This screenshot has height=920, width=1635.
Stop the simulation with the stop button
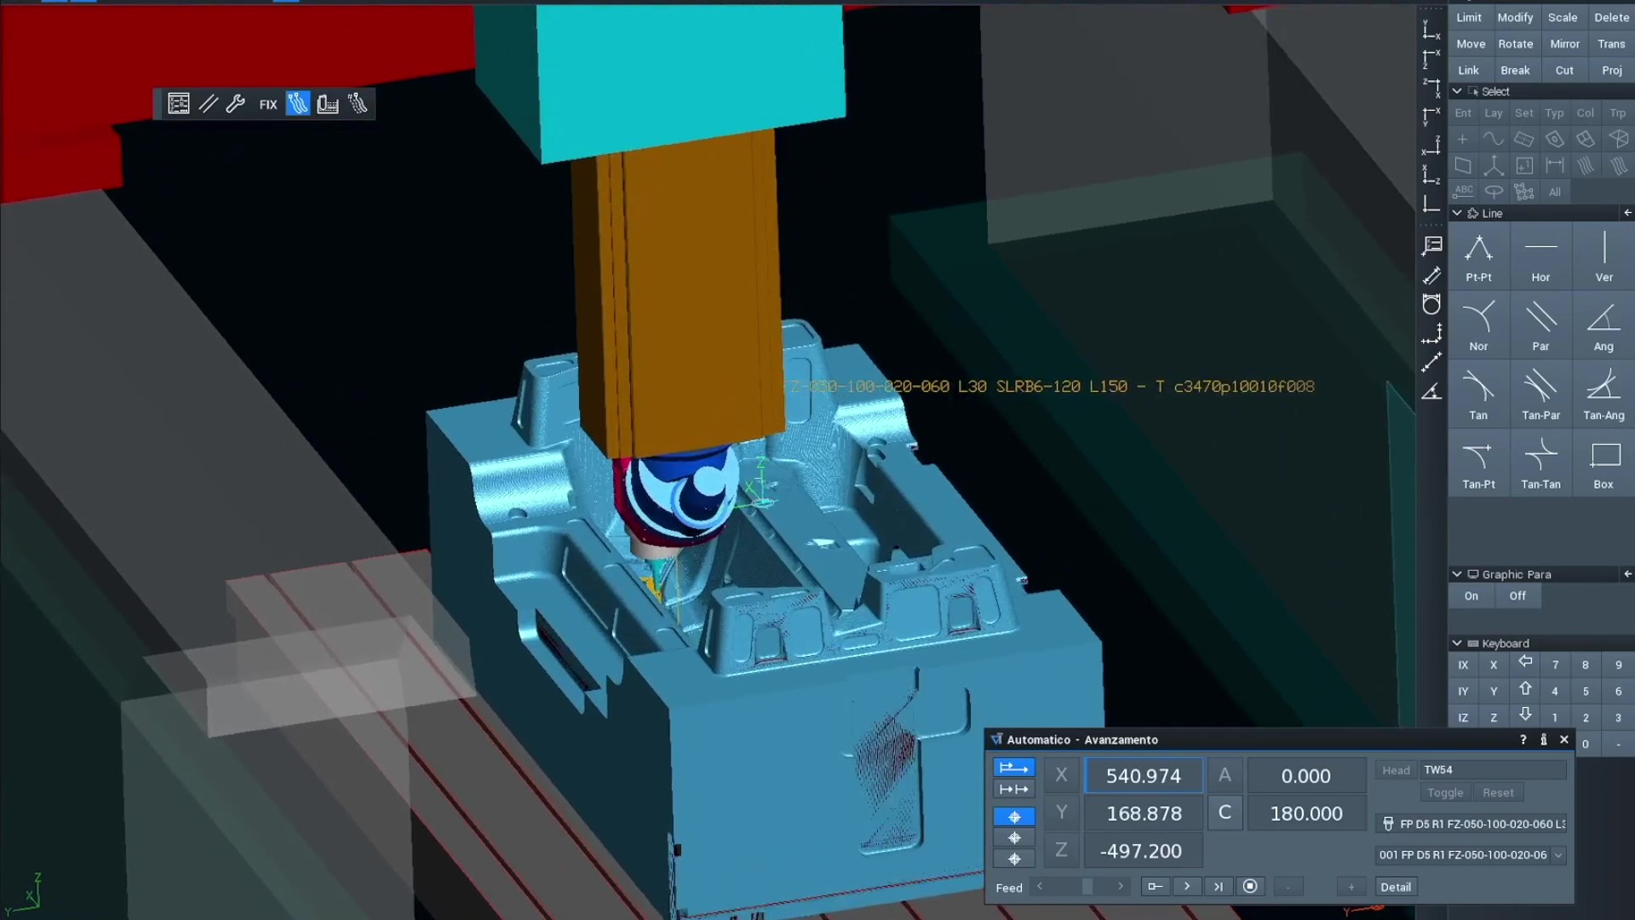pos(1250,887)
